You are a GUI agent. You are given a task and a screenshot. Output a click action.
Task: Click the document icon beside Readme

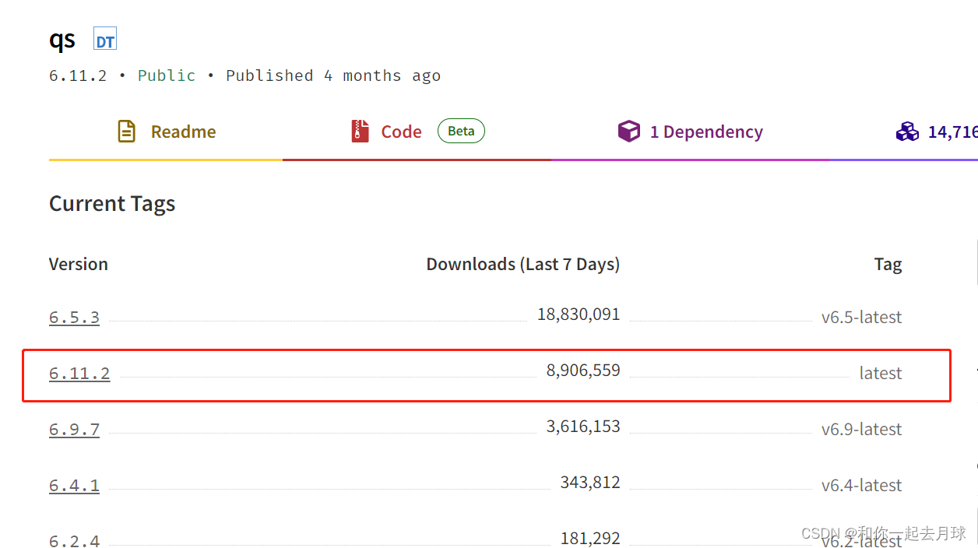pyautogui.click(x=126, y=131)
